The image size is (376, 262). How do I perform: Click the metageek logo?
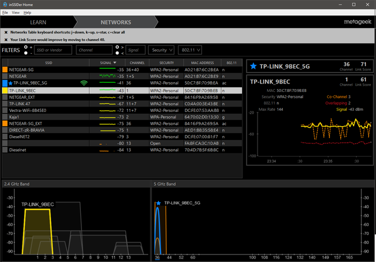pyautogui.click(x=357, y=22)
